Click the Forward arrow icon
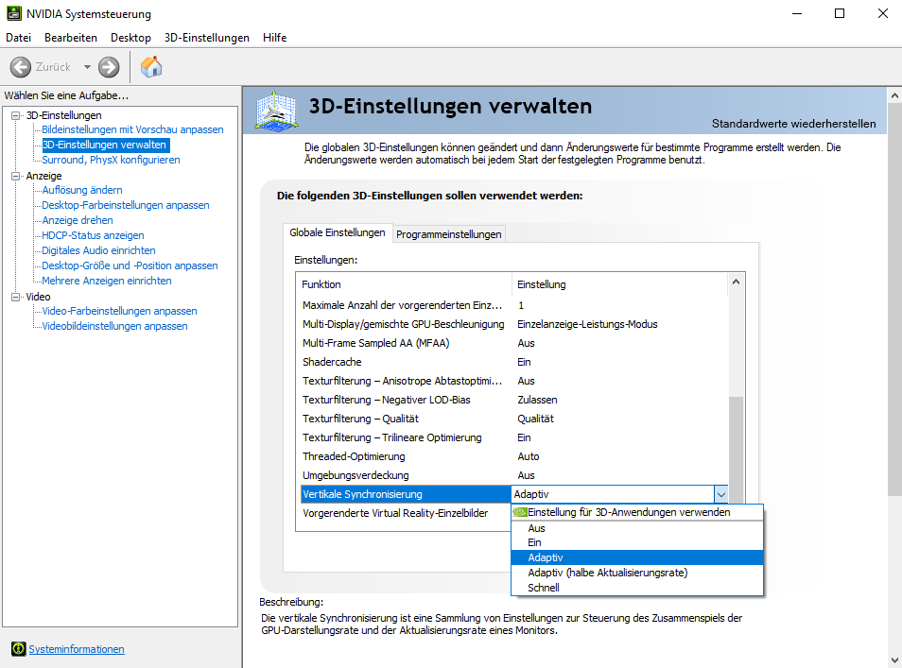The image size is (902, 668). pos(108,67)
